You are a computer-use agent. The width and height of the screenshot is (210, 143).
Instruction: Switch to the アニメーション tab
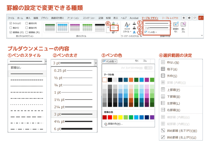[73, 18]
